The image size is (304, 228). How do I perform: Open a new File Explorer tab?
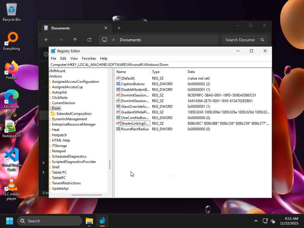(119, 28)
